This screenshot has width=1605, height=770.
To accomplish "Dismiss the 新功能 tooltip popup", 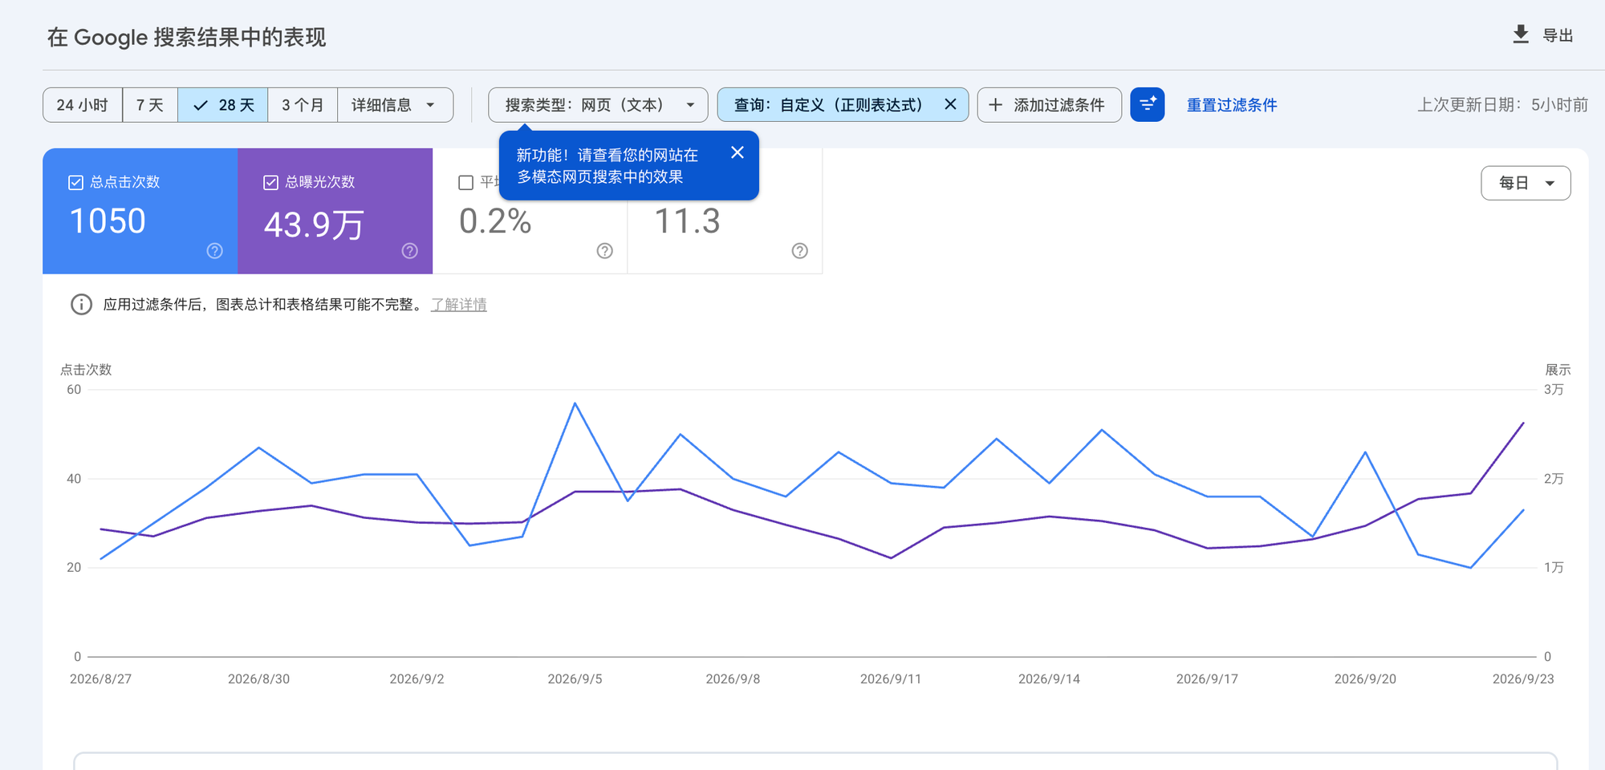I will 737,152.
